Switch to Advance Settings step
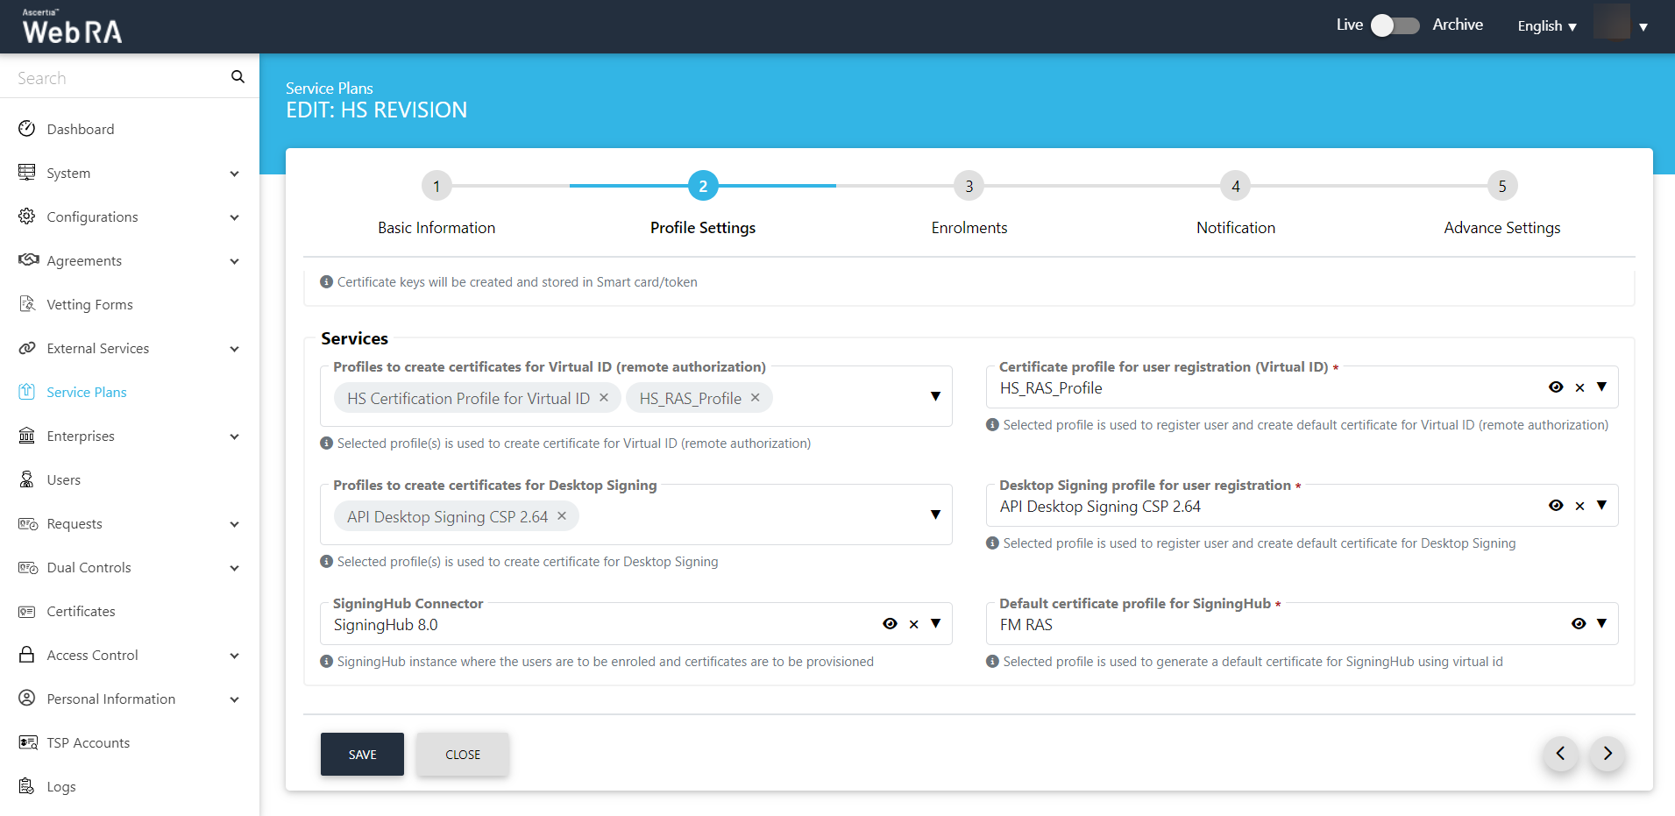The image size is (1675, 816). pos(1501,186)
